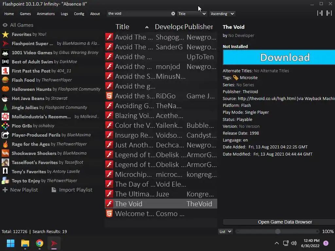Select the First Past the Post icon

pos(5,71)
